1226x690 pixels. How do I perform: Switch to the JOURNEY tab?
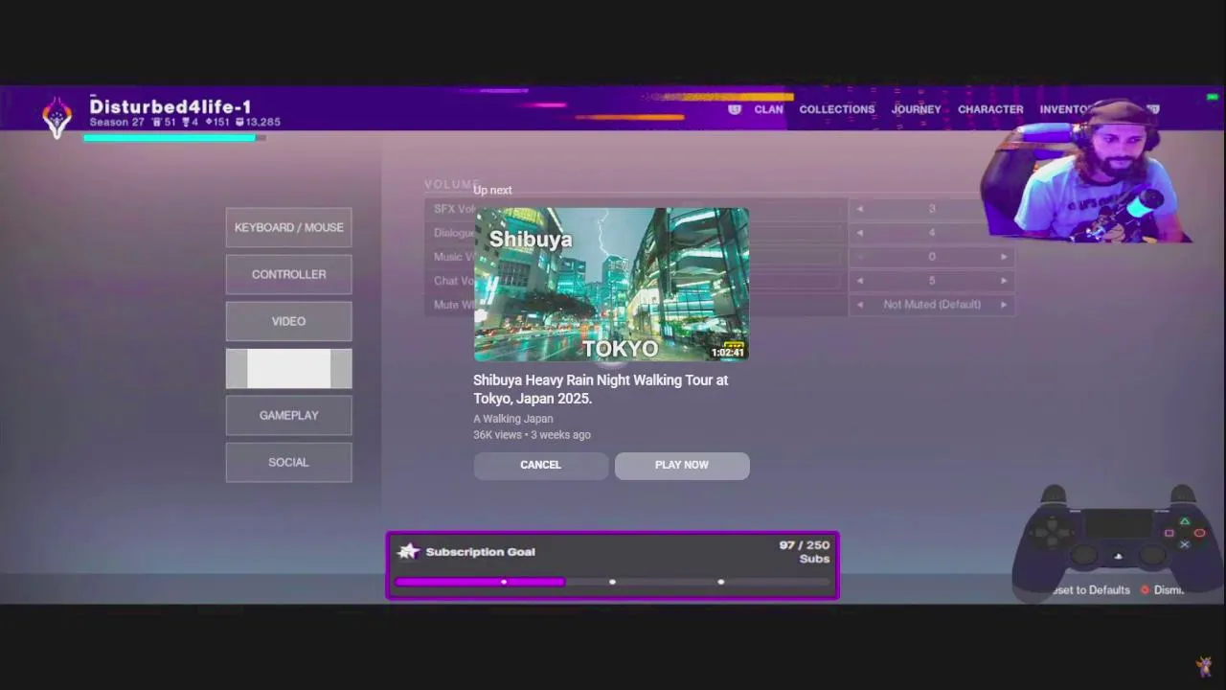click(916, 109)
